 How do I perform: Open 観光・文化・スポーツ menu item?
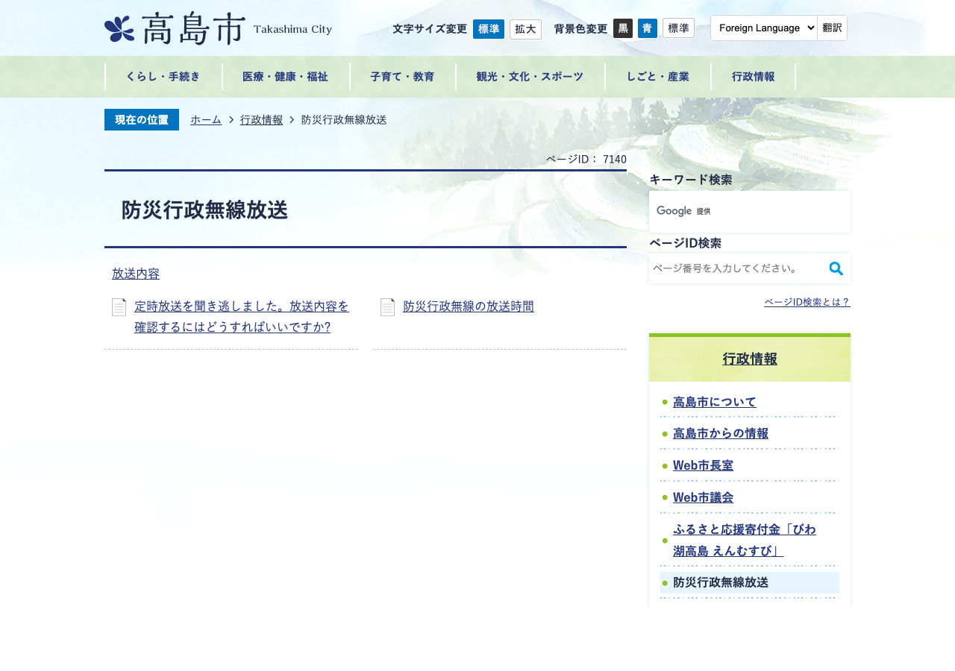[x=530, y=77]
